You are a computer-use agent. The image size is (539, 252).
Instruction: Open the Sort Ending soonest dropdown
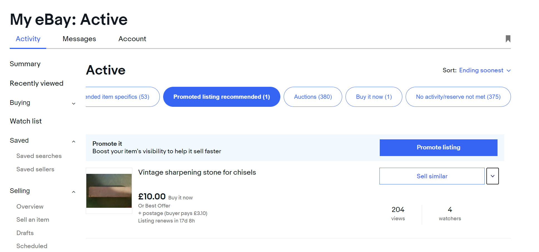(484, 70)
